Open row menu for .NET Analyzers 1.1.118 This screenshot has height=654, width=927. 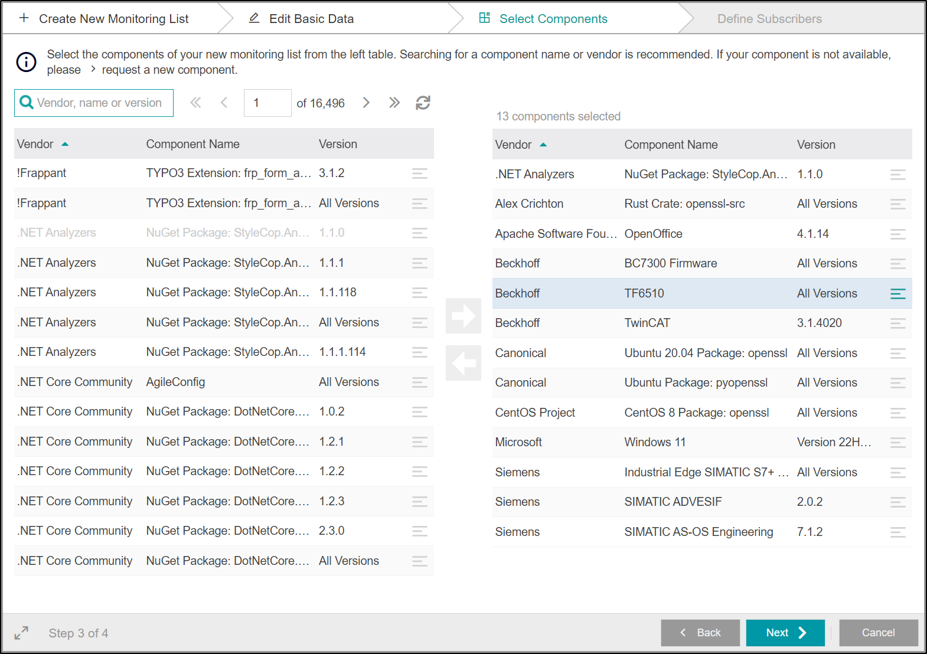coord(420,293)
